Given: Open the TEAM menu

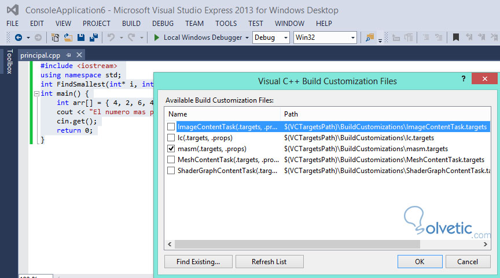Looking at the screenshot, I should tap(194, 24).
